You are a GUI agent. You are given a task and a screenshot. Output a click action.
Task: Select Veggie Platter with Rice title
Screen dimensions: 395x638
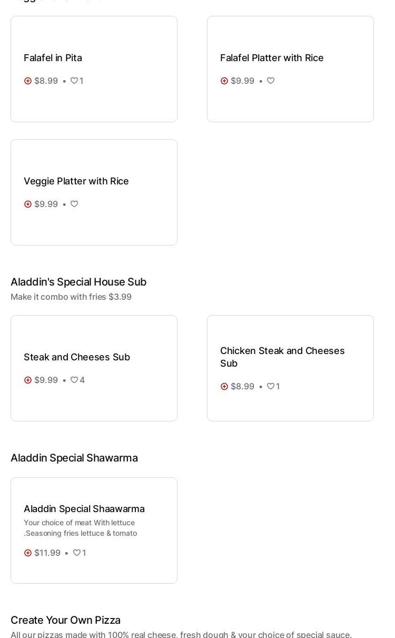coord(76,181)
